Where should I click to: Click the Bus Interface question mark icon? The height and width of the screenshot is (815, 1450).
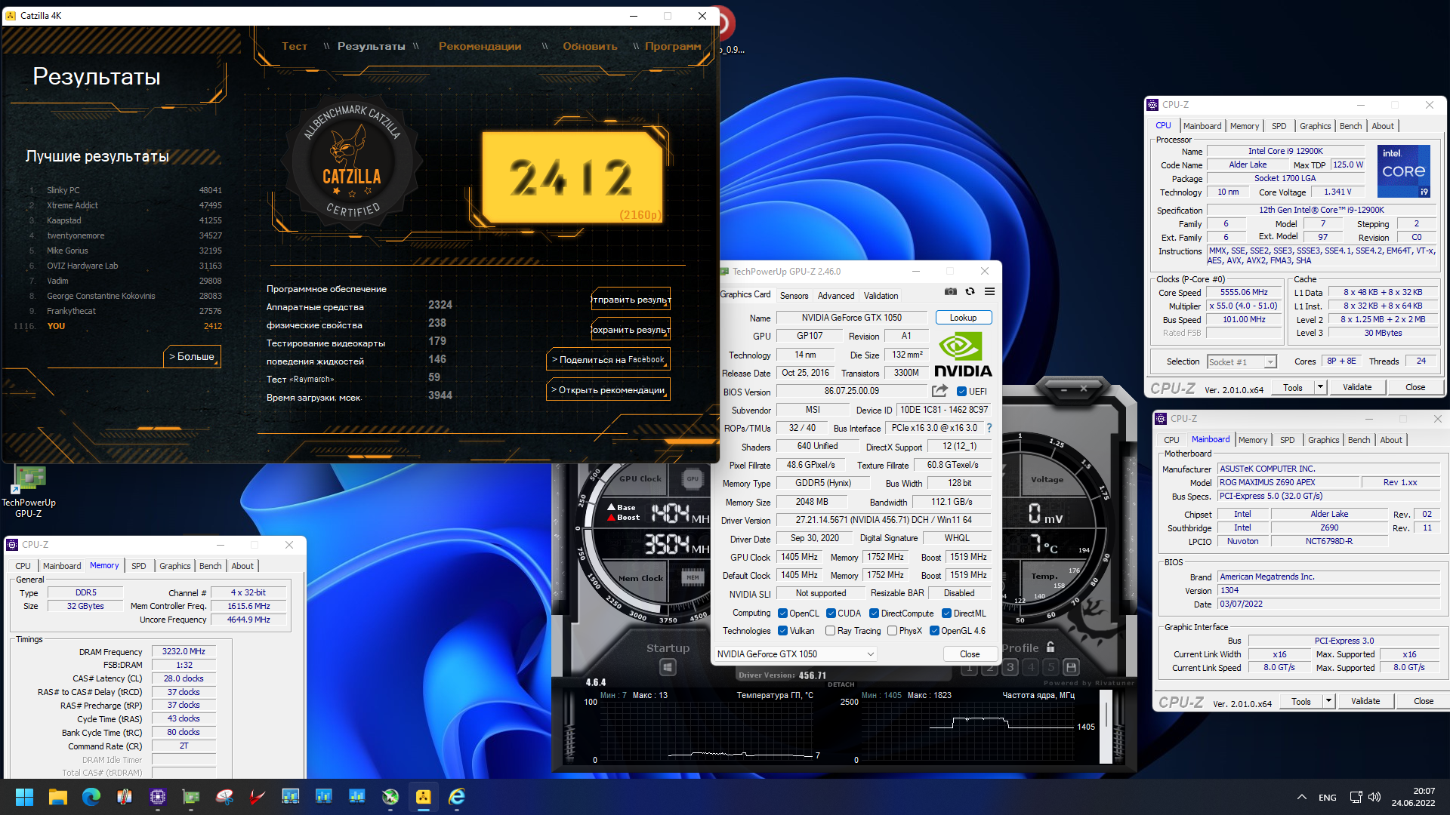click(989, 428)
